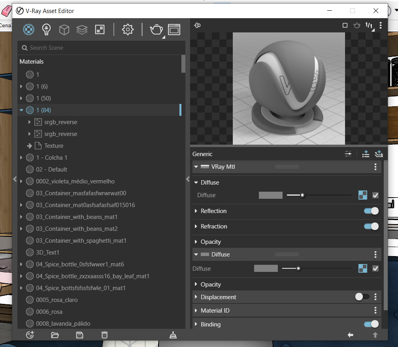
Task: Open the Textures category checker icon
Action: coord(100,30)
